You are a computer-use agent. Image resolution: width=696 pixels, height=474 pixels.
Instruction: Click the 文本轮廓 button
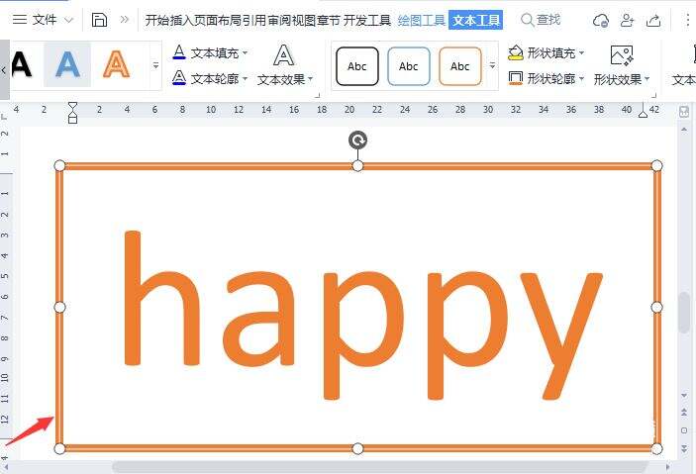click(x=206, y=78)
